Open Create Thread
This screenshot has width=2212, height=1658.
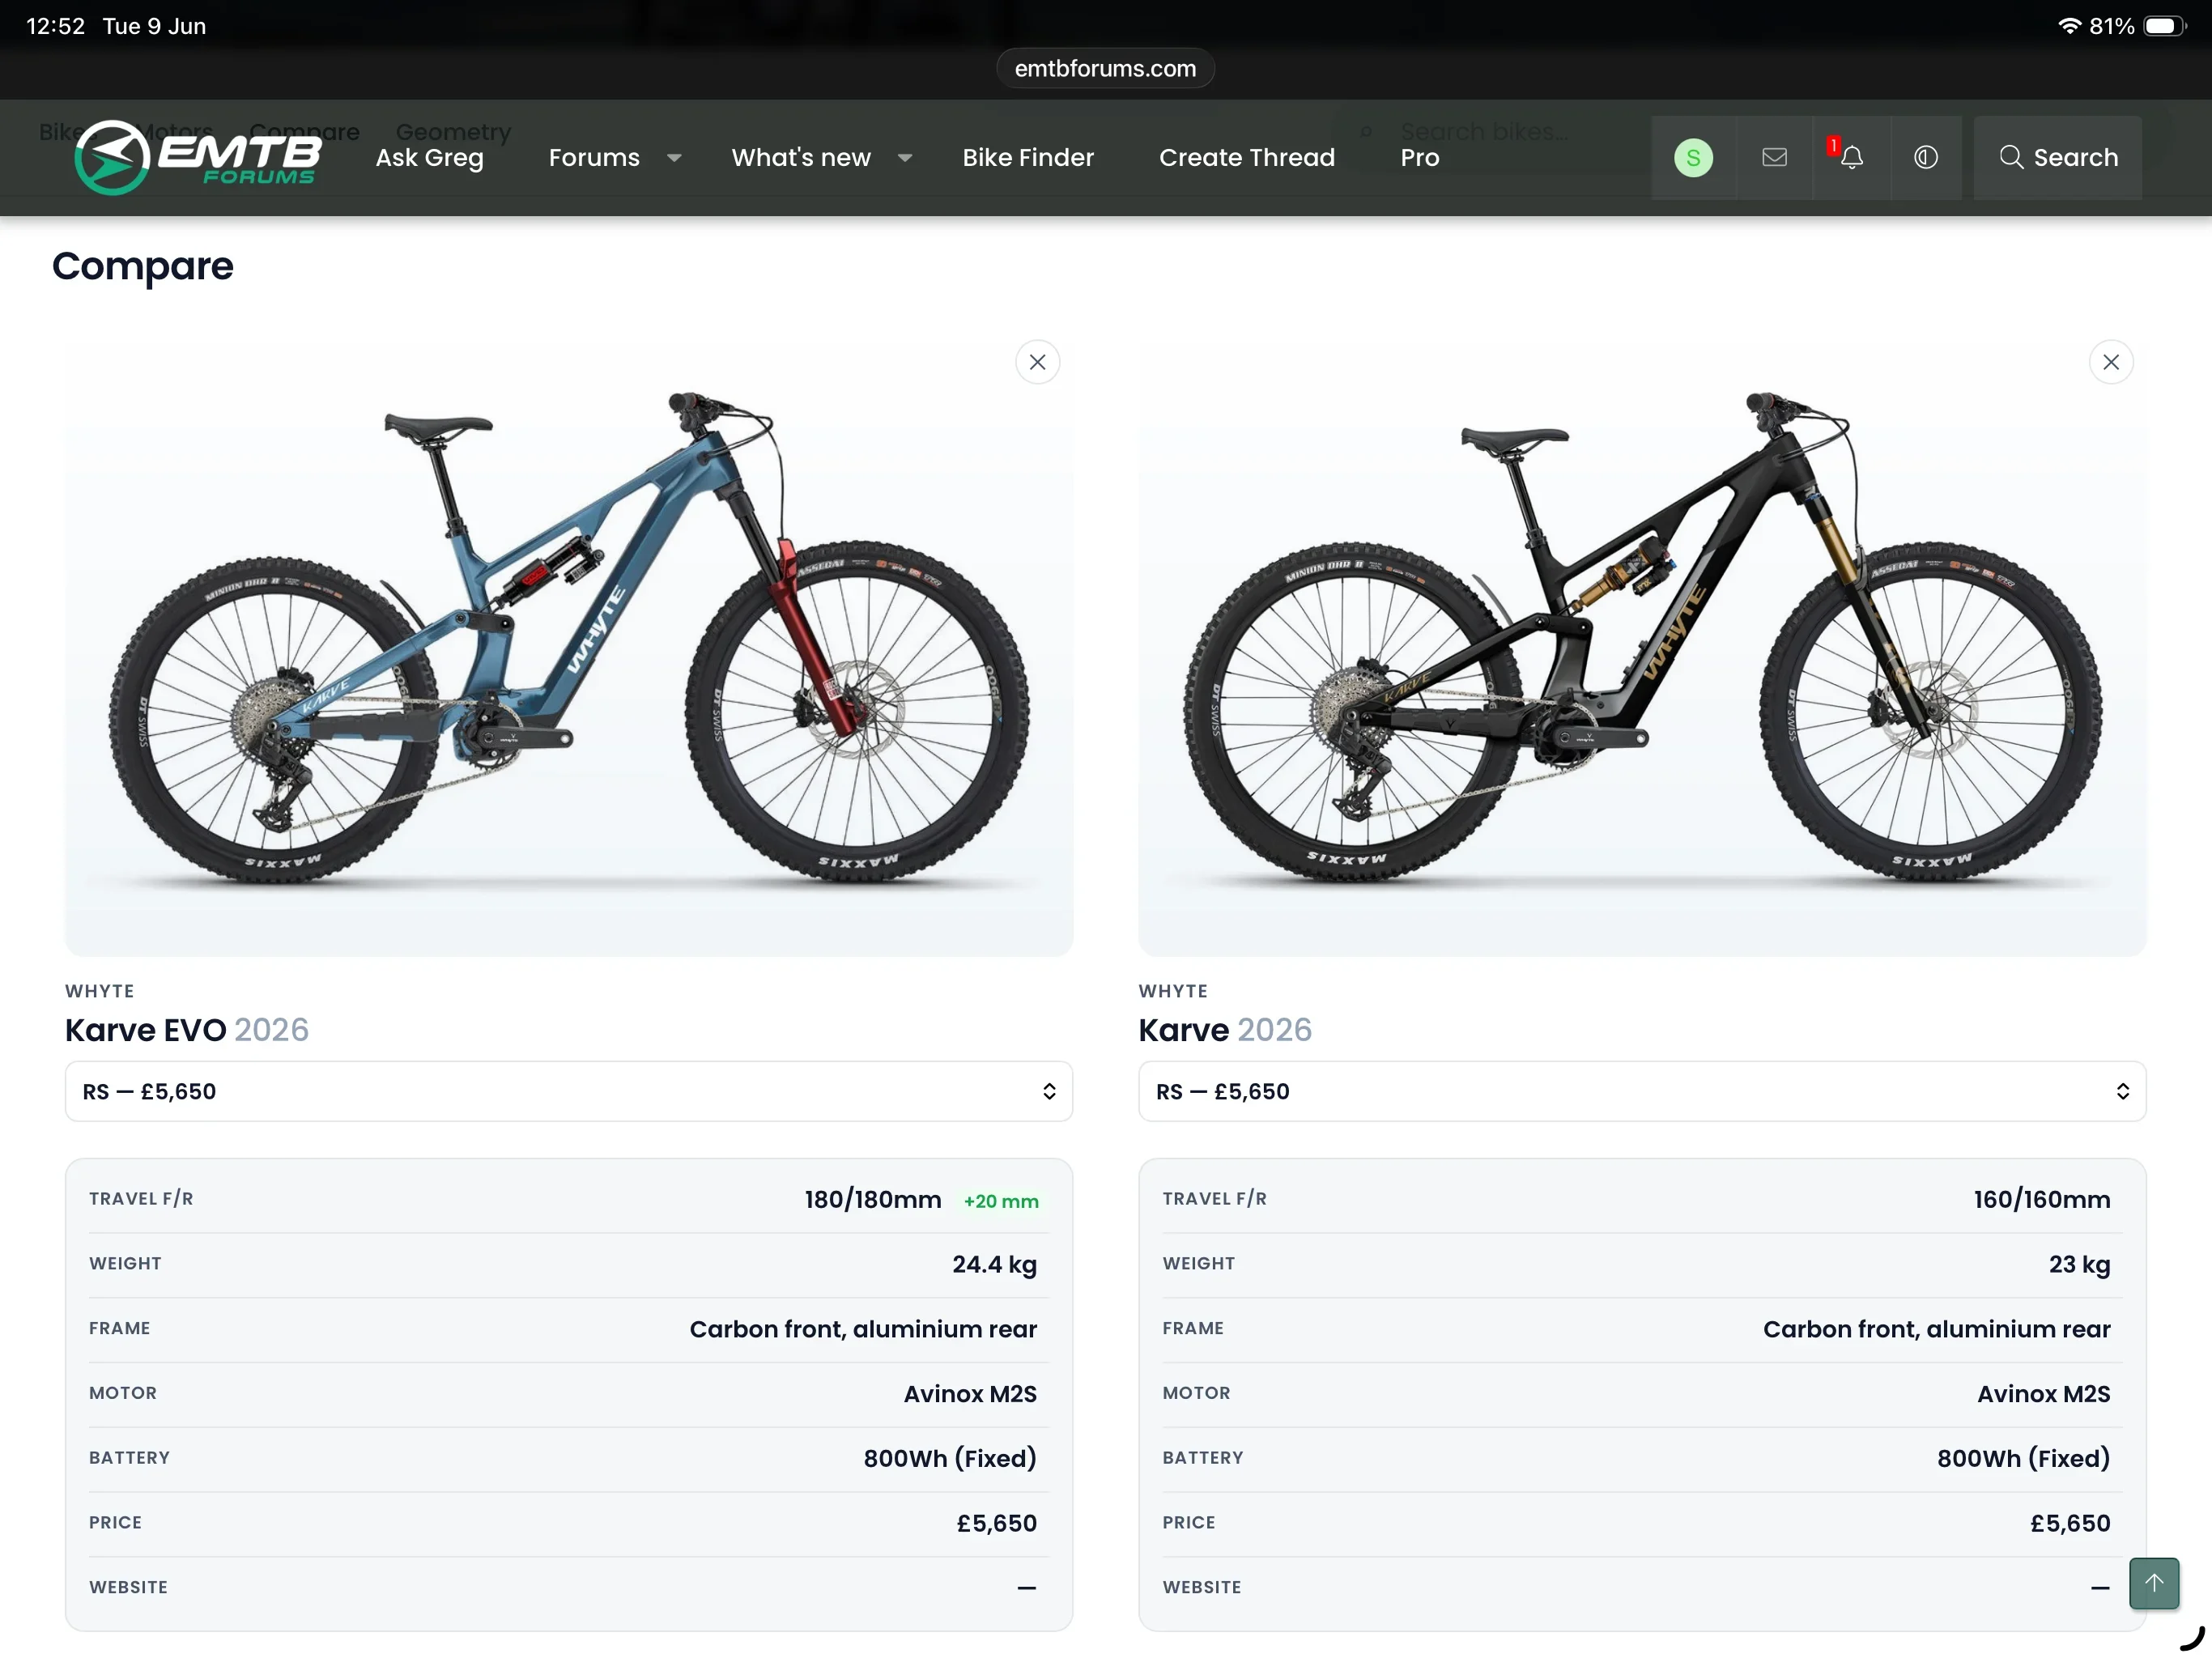coord(1247,157)
